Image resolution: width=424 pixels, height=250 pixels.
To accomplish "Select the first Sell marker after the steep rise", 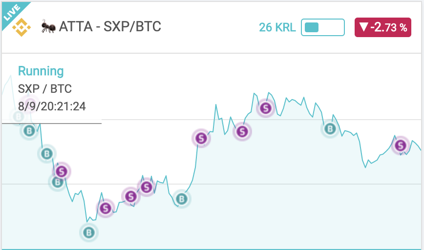I will point(201,138).
